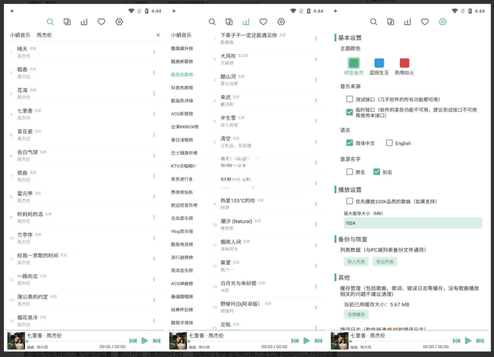494x357 pixels.
Task: Select 抖音热歌榜 chart
Action: [x=182, y=88]
